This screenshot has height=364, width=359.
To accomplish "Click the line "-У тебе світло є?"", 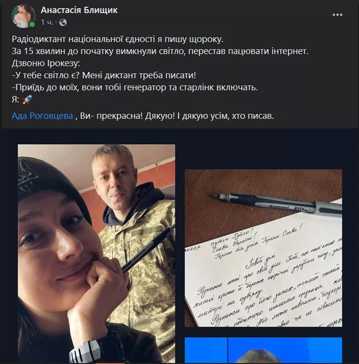I will pyautogui.click(x=104, y=76).
